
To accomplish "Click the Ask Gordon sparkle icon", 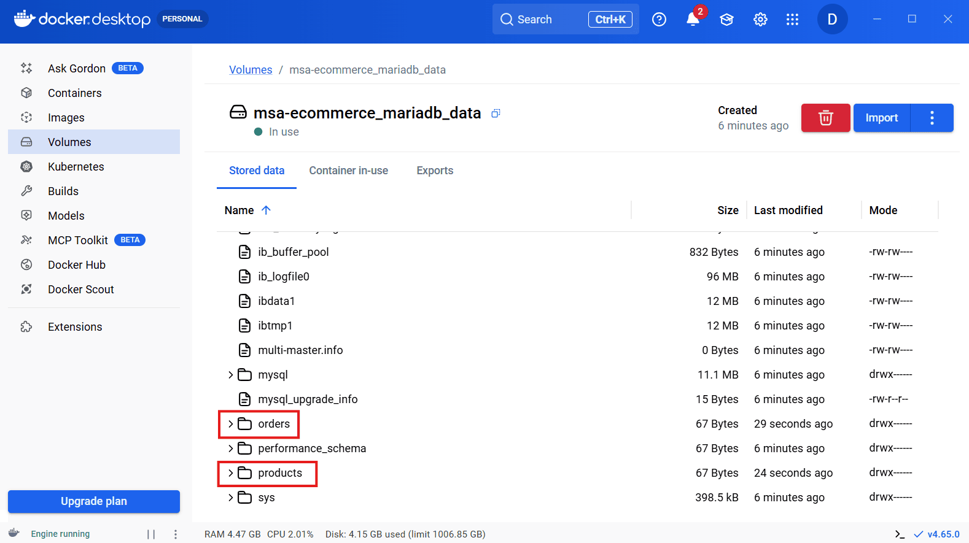I will click(26, 68).
